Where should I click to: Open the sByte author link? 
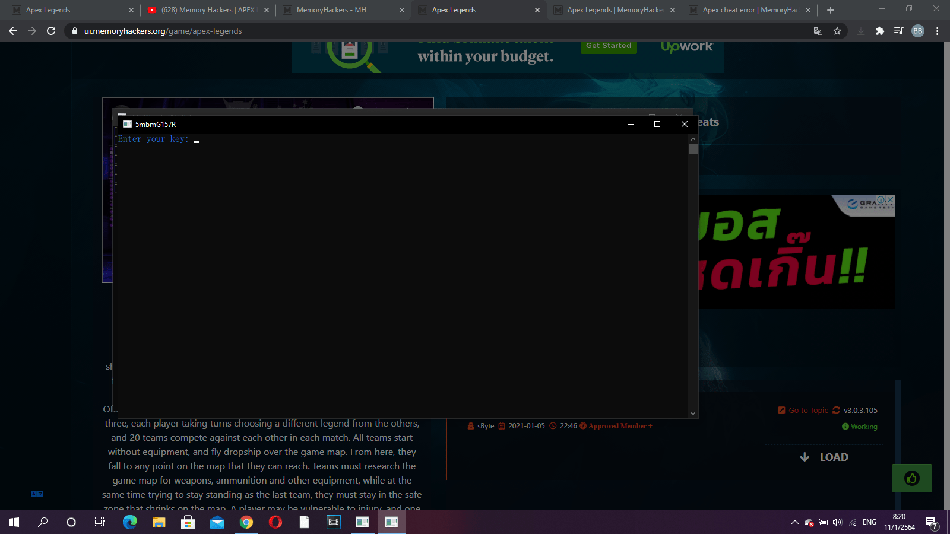(x=486, y=426)
